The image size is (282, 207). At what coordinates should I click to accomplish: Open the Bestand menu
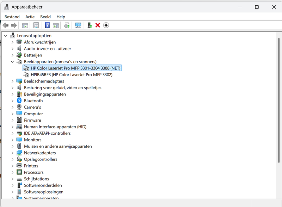click(x=12, y=17)
